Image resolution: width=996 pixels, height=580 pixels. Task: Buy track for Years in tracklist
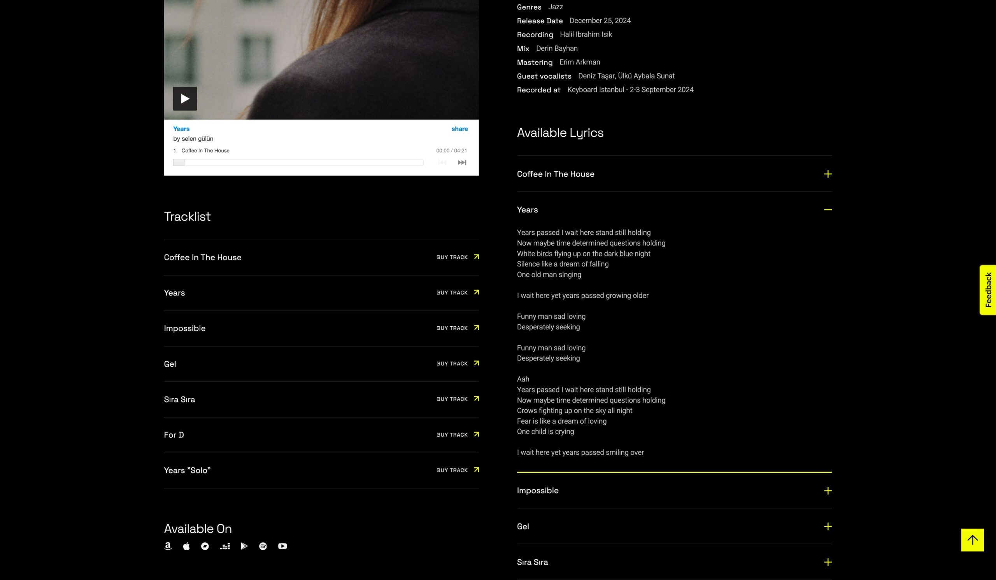[x=458, y=293]
